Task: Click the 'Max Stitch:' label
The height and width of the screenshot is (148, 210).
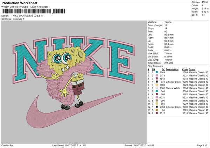Action: coord(153,53)
